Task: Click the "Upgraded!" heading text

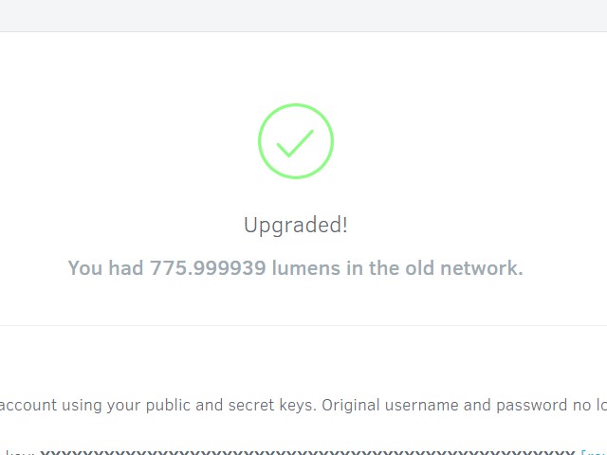Action: (x=296, y=226)
